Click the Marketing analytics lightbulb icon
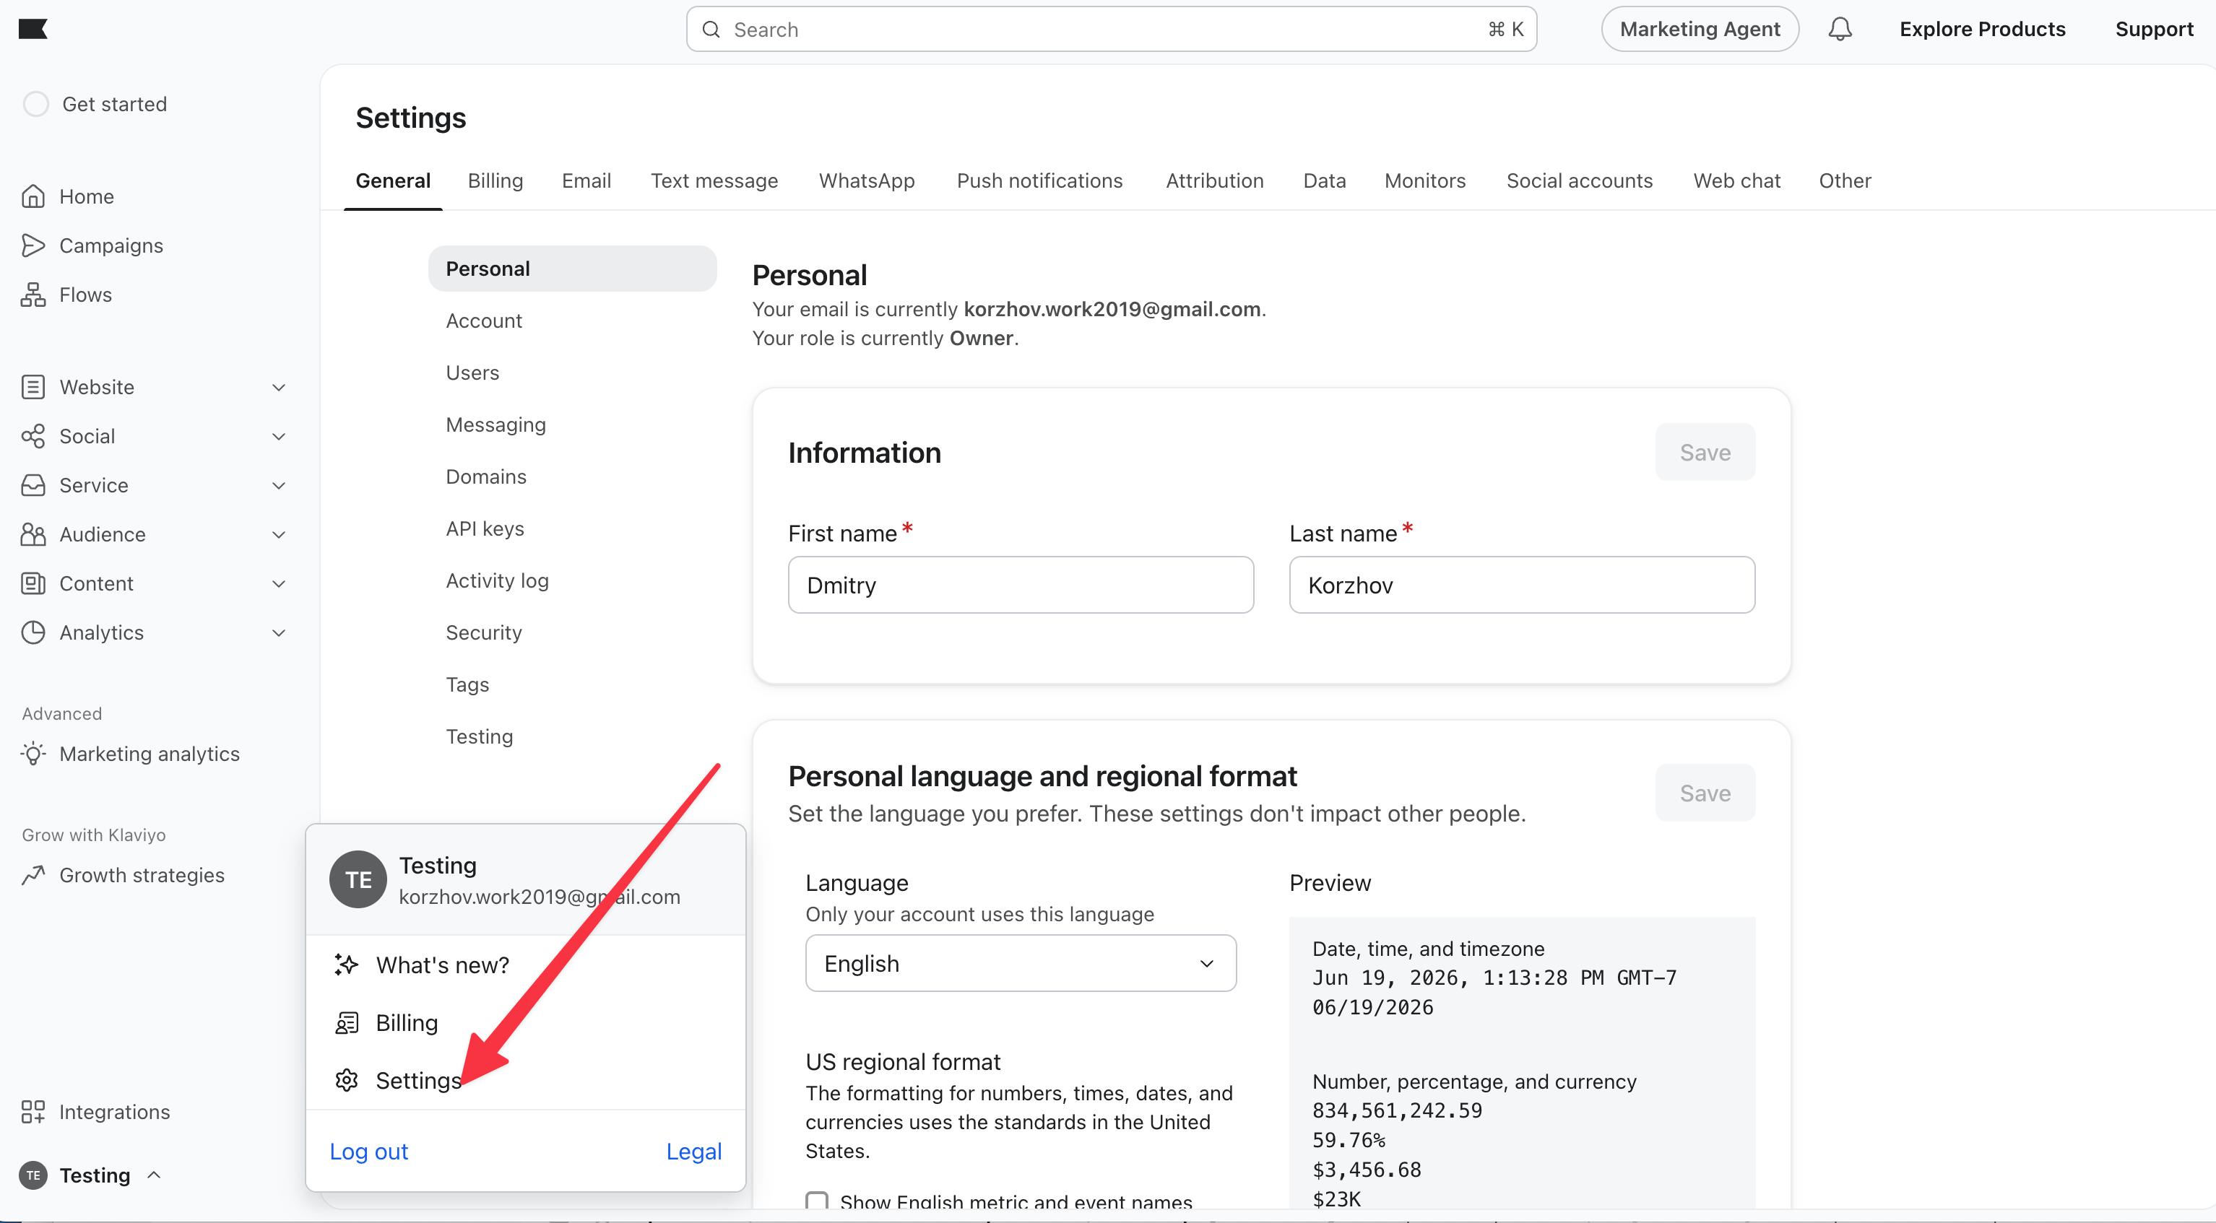Viewport: 2216px width, 1223px height. (x=33, y=754)
